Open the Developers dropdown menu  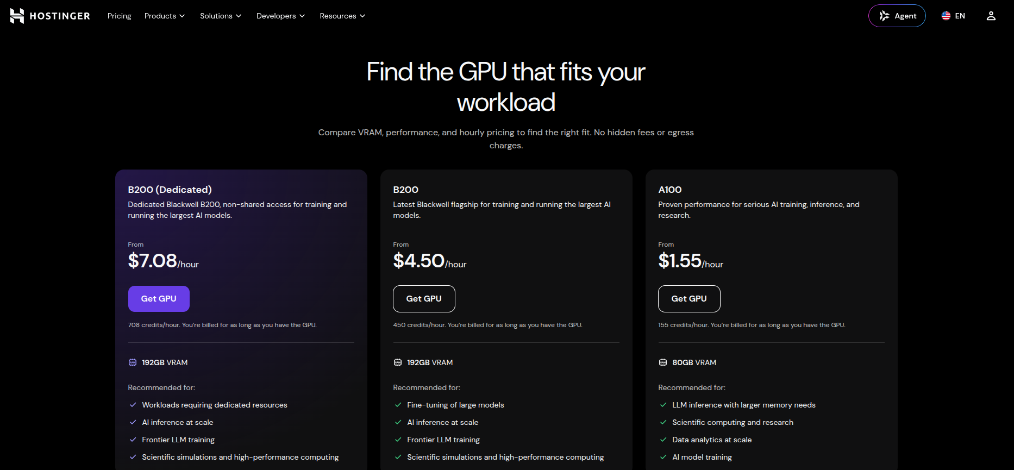pos(281,16)
